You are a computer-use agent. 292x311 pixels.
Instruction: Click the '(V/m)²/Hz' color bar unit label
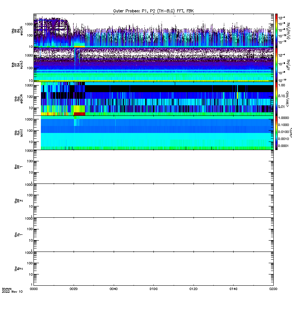[288, 31]
